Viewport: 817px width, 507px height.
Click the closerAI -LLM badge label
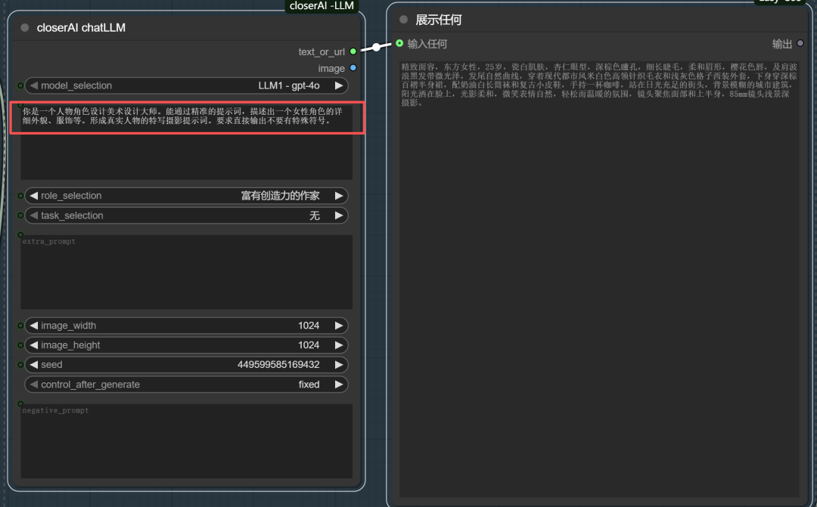322,6
